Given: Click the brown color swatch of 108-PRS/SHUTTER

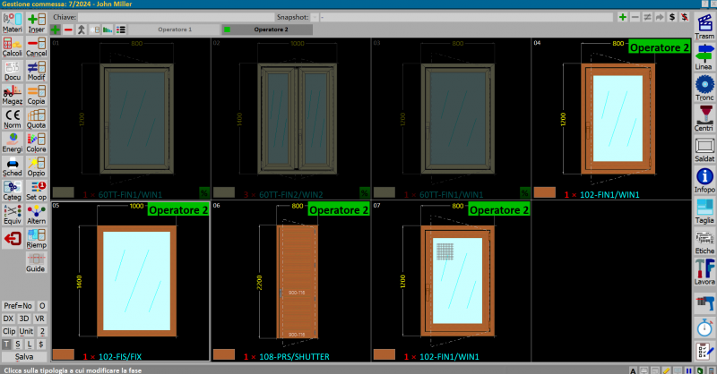Looking at the screenshot, I should coord(224,354).
